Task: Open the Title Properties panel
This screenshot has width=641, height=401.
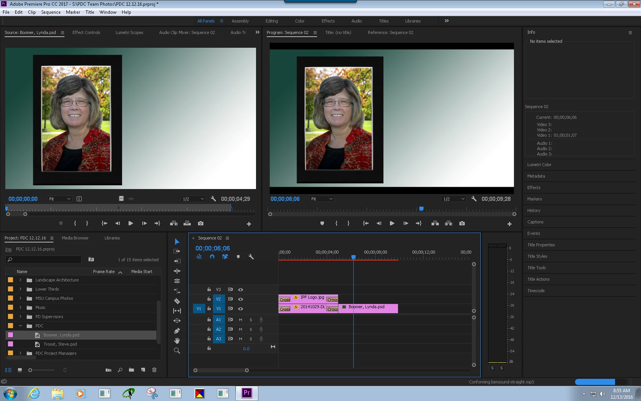Action: [541, 245]
